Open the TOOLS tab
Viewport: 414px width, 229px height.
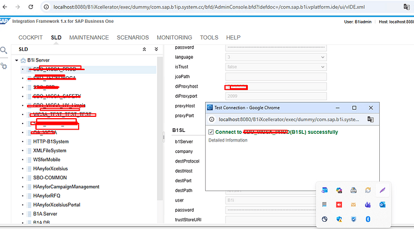209,37
